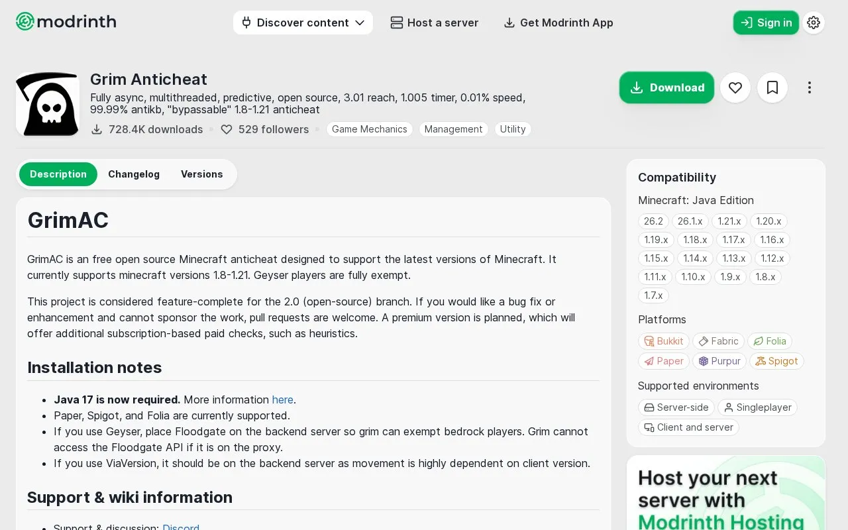
Task: Save project with bookmark icon
Action: click(x=772, y=87)
